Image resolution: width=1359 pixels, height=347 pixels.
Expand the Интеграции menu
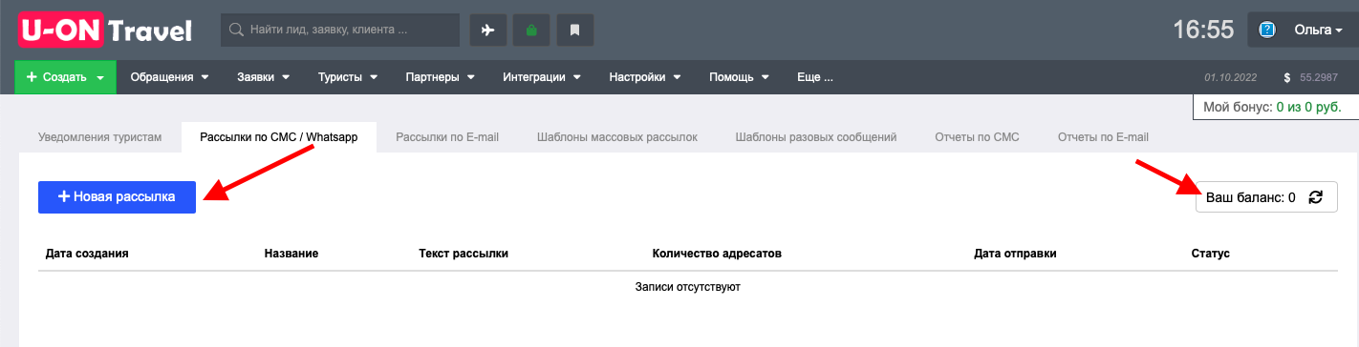pyautogui.click(x=541, y=77)
